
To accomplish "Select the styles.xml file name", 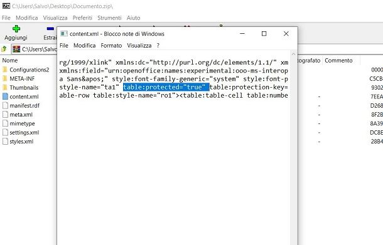I will pos(21,142).
